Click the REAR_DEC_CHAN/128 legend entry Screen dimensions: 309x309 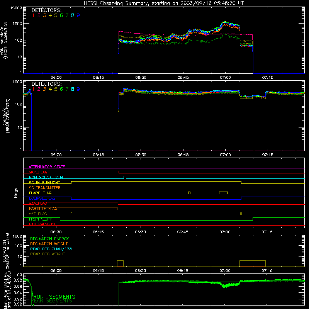(x=51, y=249)
